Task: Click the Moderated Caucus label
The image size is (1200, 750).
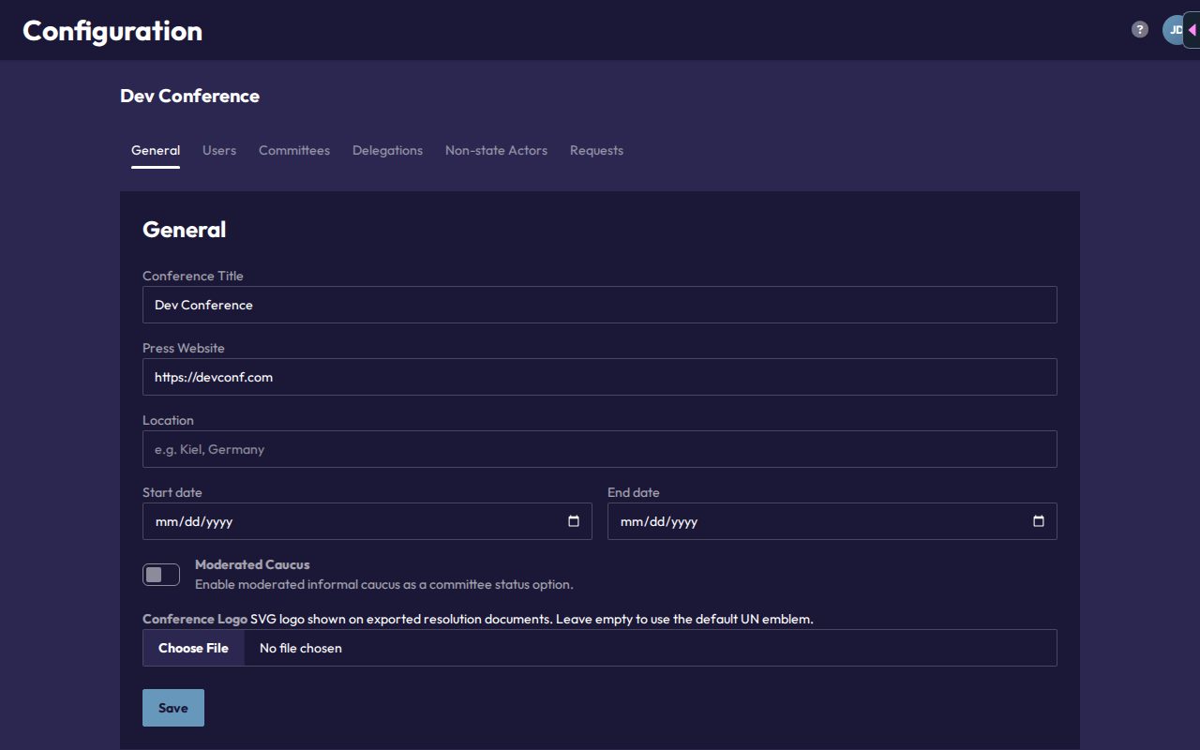Action: [252, 564]
